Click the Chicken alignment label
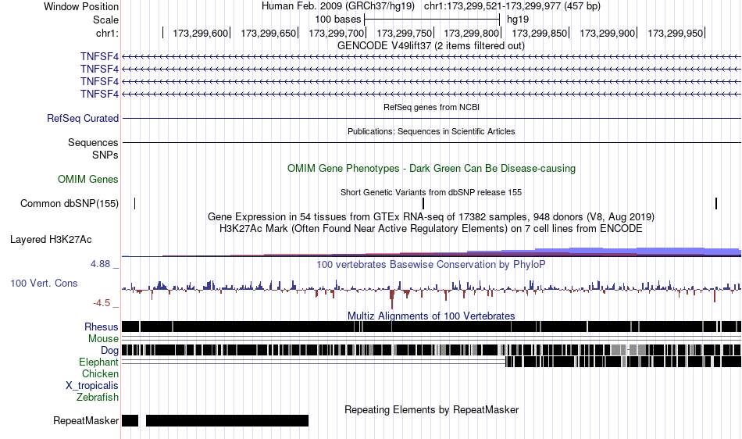 (100, 373)
